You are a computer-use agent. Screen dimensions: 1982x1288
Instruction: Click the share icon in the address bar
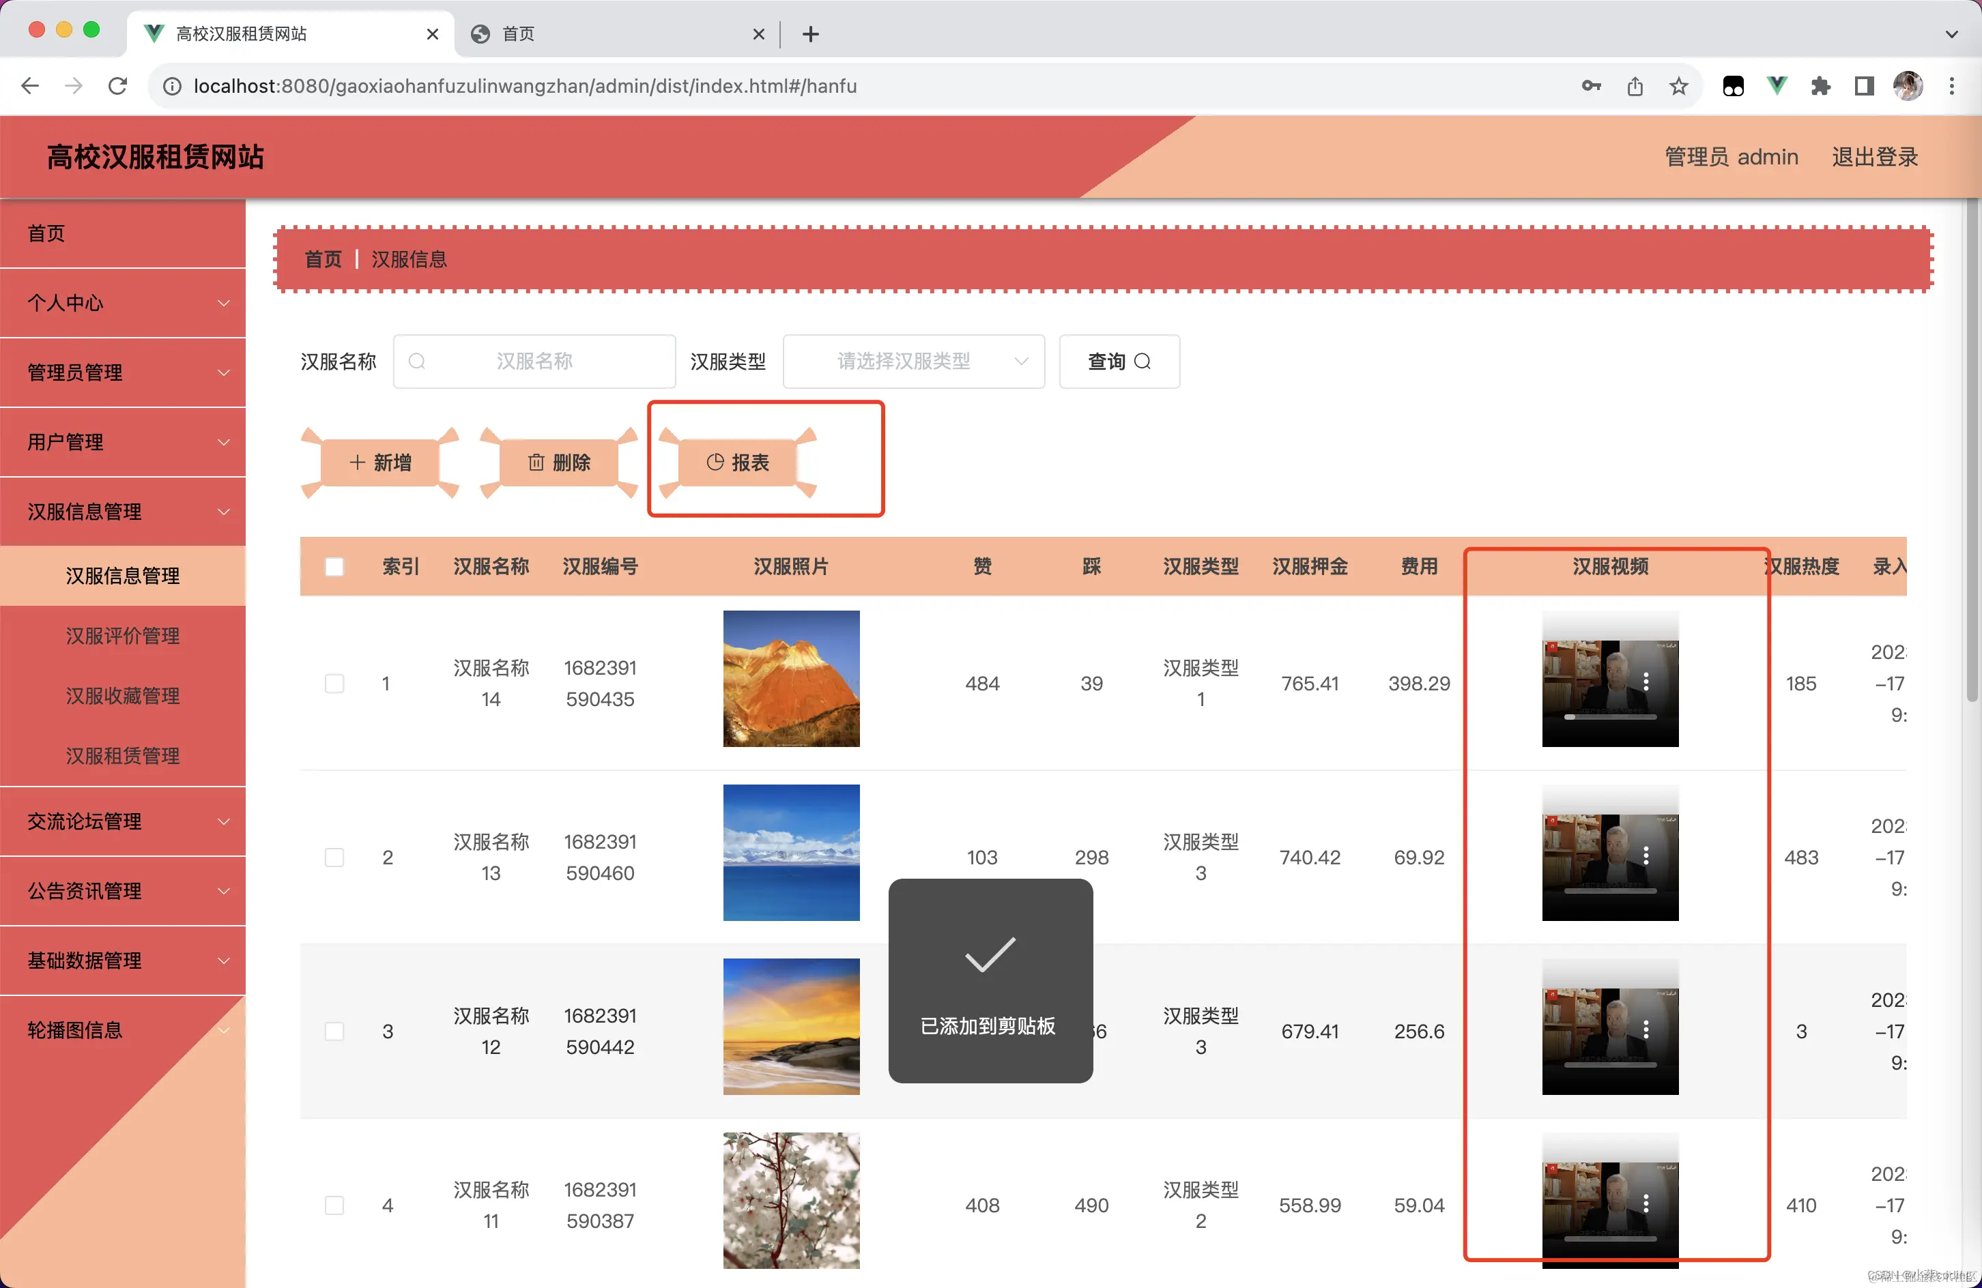1635,86
